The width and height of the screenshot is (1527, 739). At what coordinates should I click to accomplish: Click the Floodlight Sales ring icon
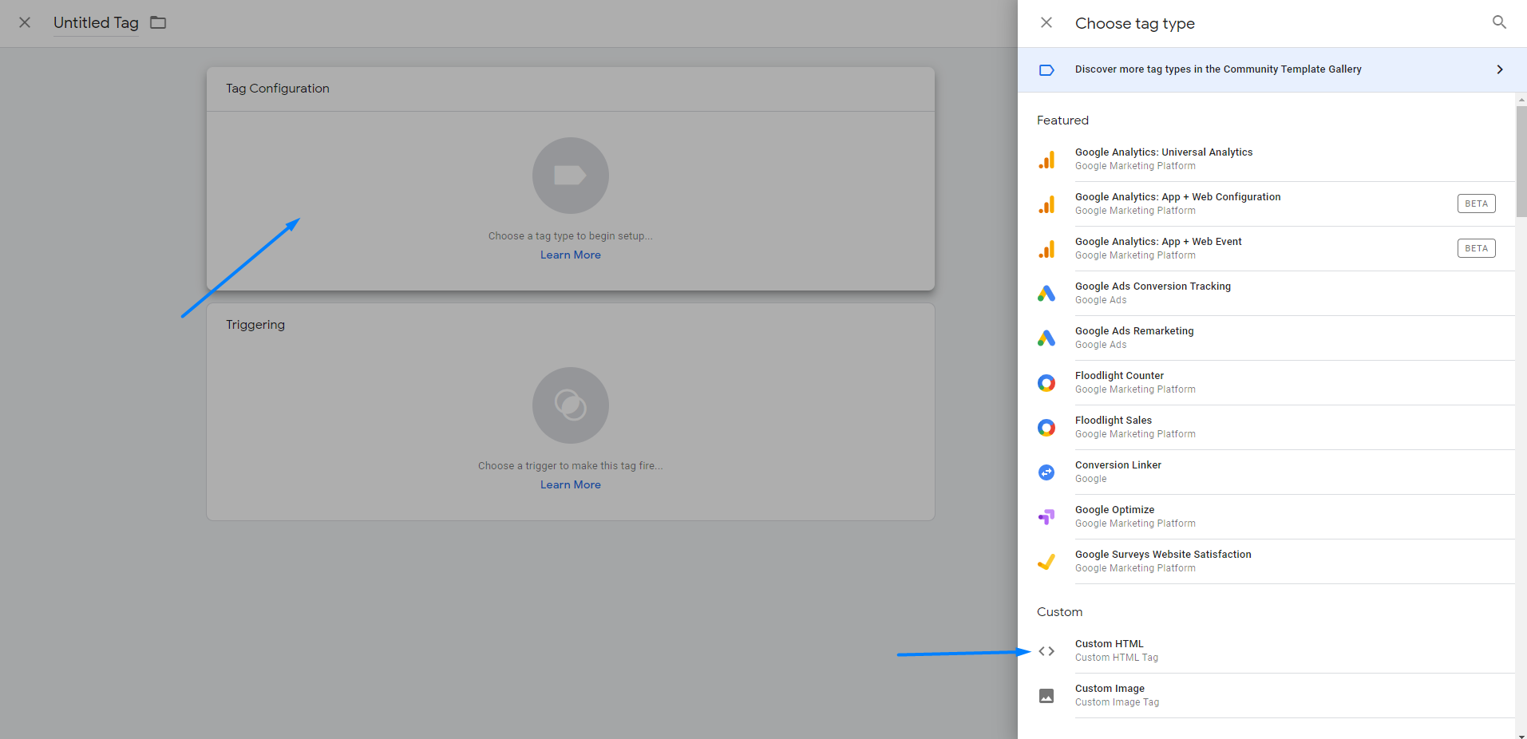[1046, 428]
